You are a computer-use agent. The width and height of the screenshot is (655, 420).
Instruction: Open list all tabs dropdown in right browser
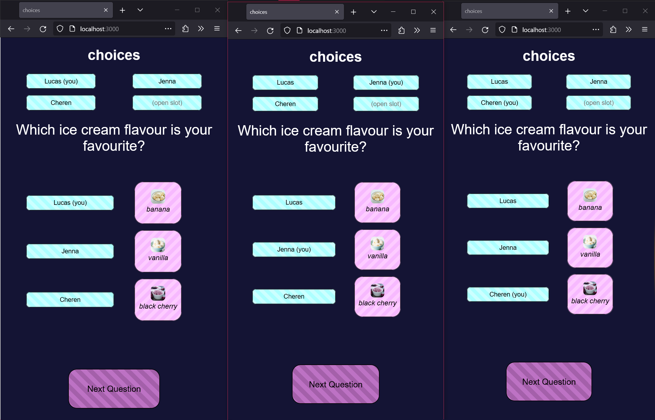point(585,11)
